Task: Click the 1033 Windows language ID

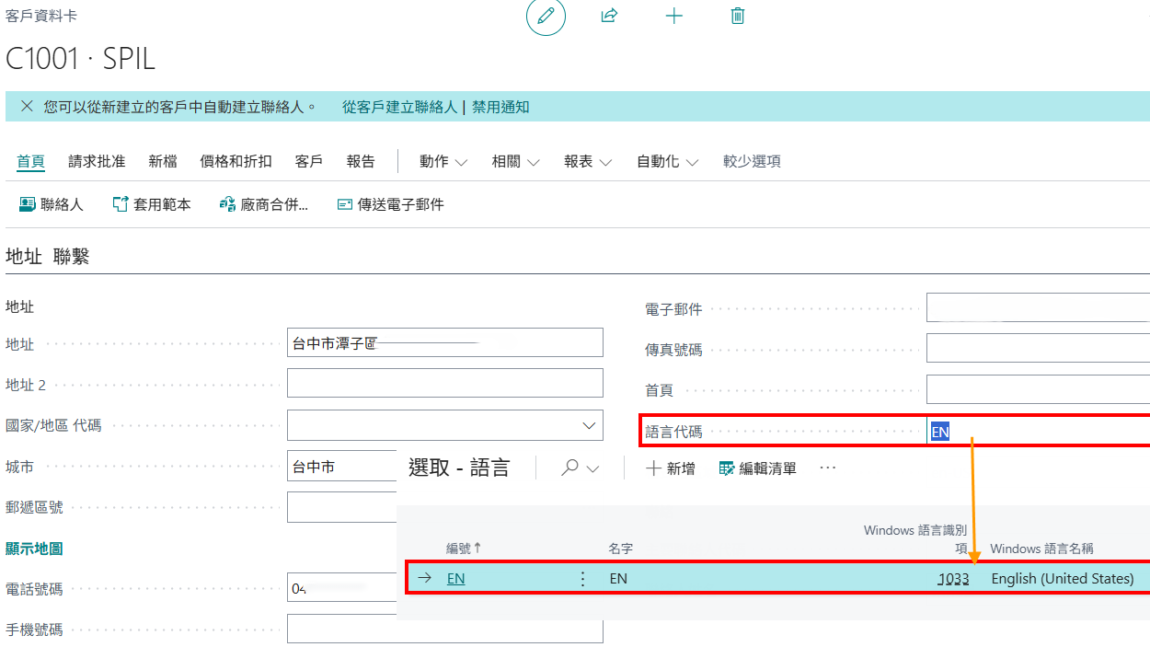Action: click(953, 579)
